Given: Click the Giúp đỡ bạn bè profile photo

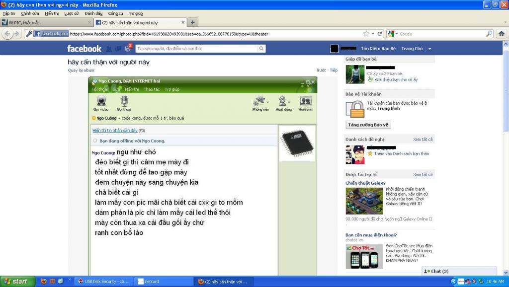Looking at the screenshot, I should coord(355,74).
